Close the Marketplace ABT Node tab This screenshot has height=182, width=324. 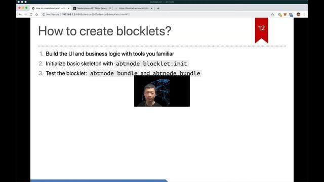point(110,8)
